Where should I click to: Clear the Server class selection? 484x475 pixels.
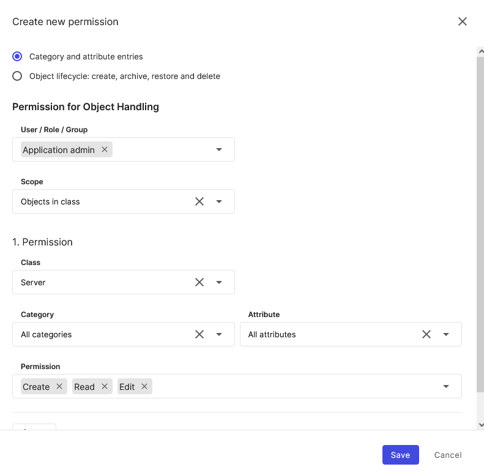pyautogui.click(x=199, y=282)
